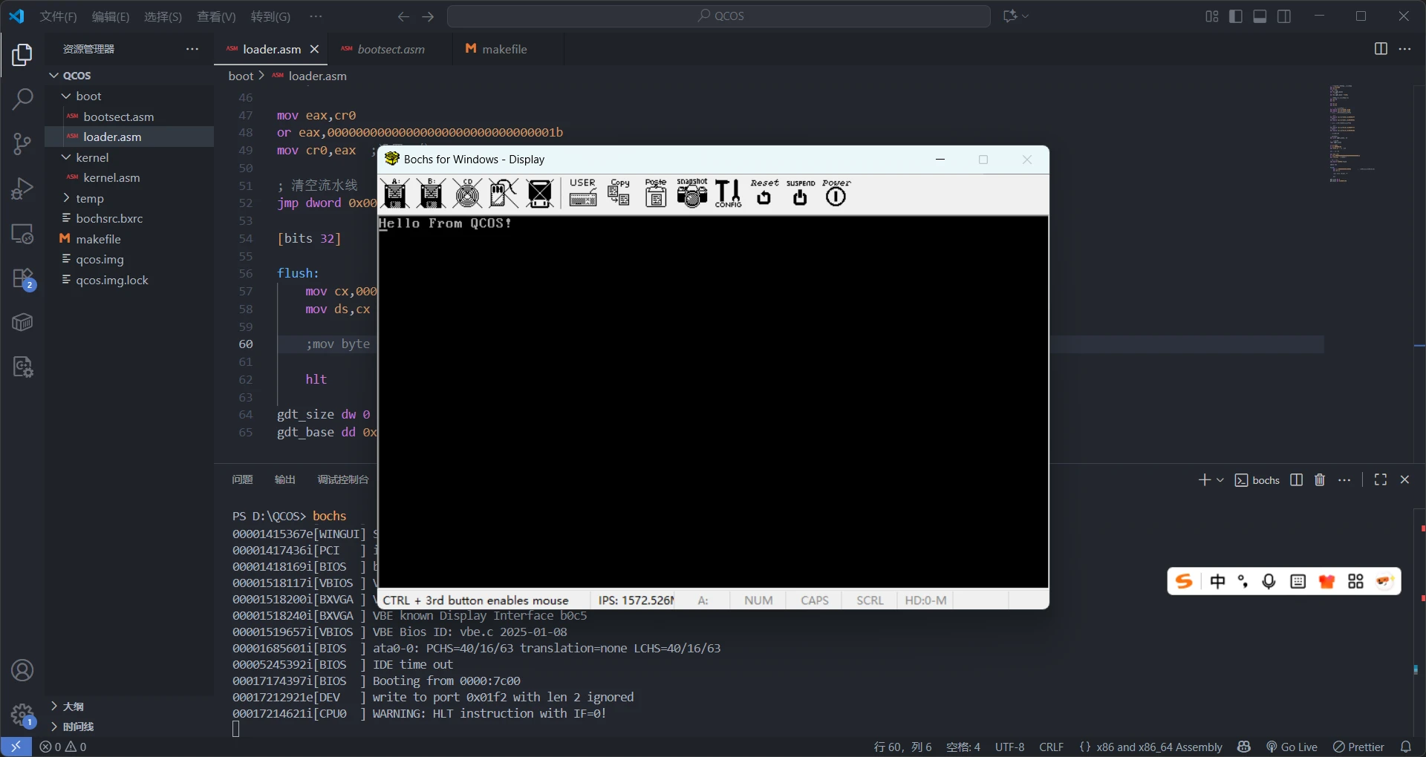Screen dimensions: 1426x757
Task: Click the Bochs CD-ROM drive icon
Action: coord(467,194)
